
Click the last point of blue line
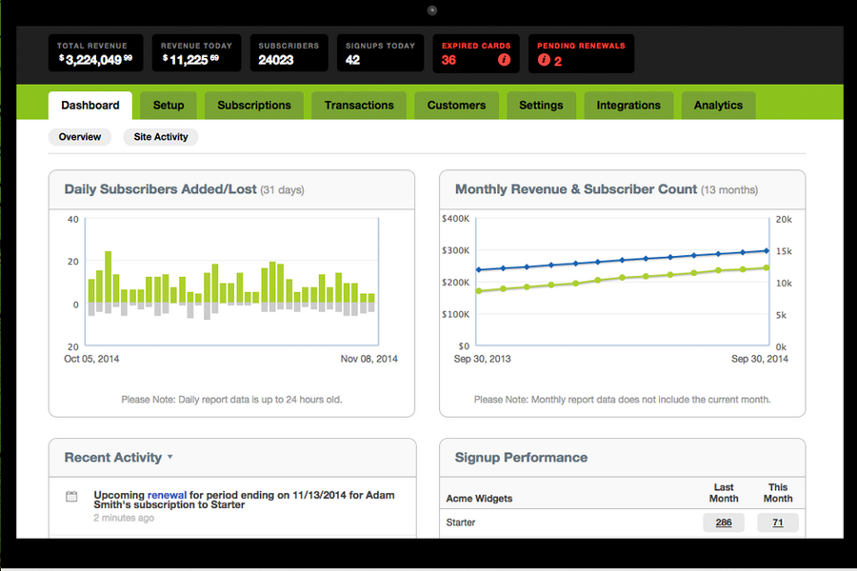pos(767,251)
